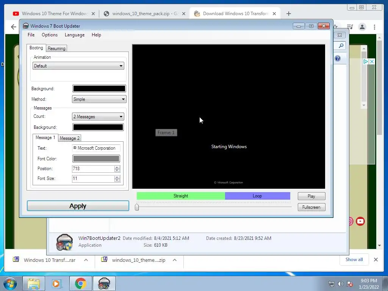Open the Font Color gray swatch
The image size is (388, 291).
click(96, 159)
